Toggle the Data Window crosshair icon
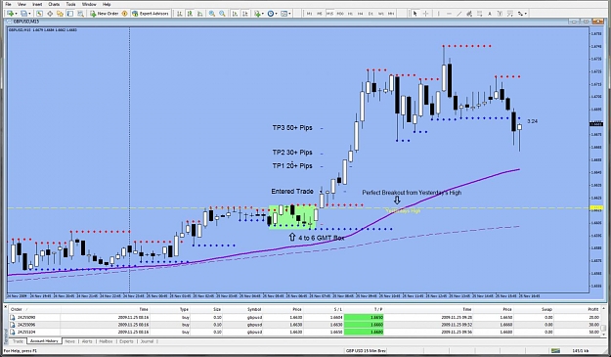 pyautogui.click(x=50, y=14)
